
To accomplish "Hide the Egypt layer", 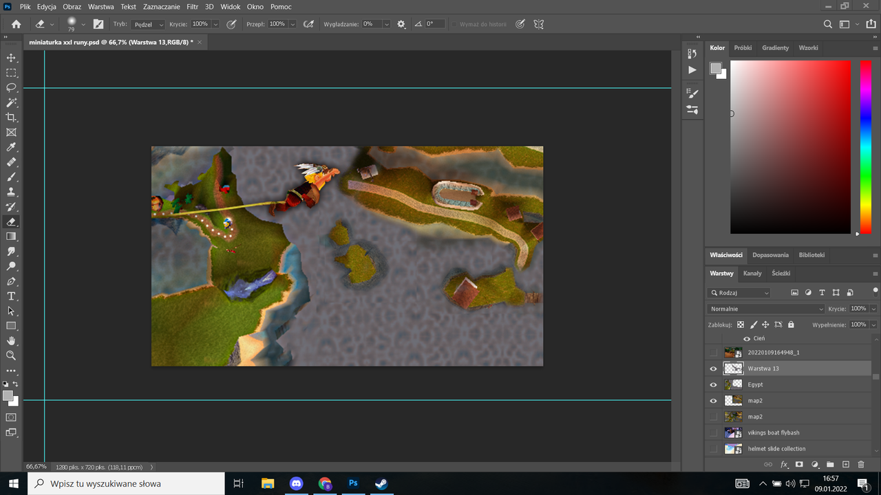I will tap(713, 384).
